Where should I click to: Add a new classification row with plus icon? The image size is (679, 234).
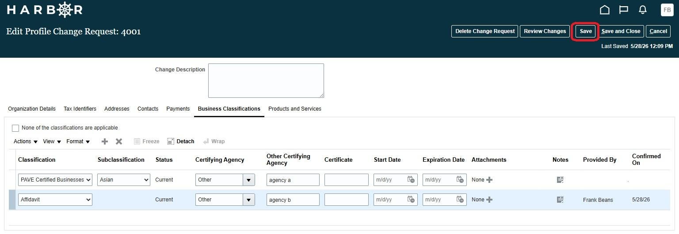tap(105, 141)
